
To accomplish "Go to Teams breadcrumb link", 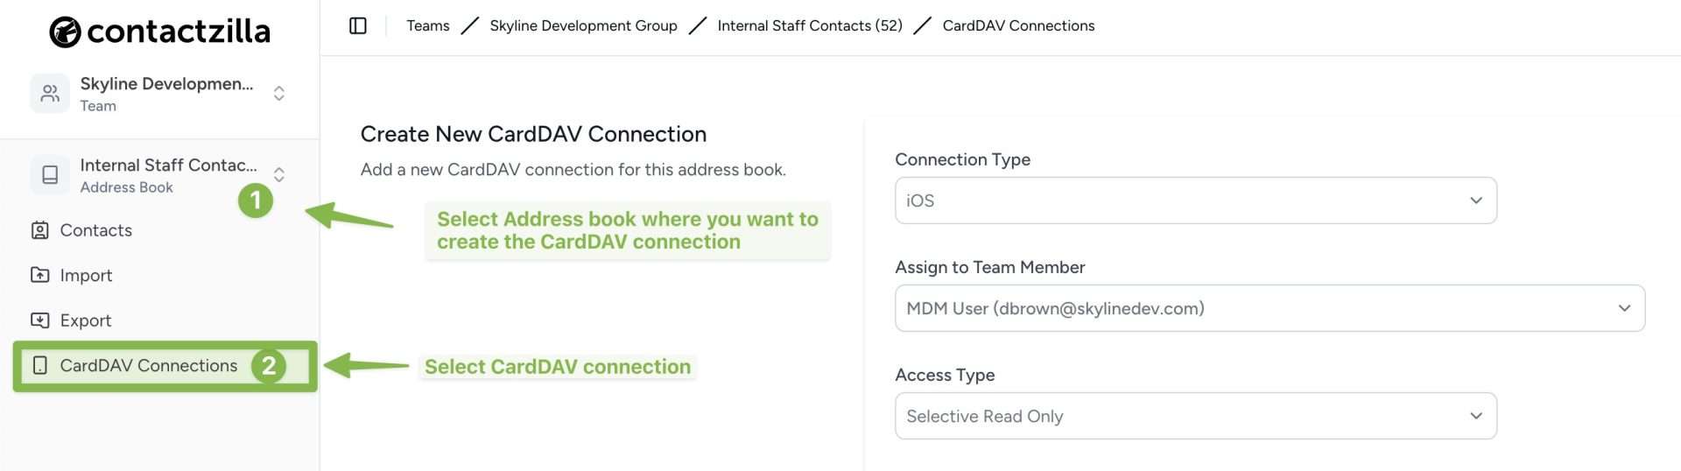I will (428, 25).
